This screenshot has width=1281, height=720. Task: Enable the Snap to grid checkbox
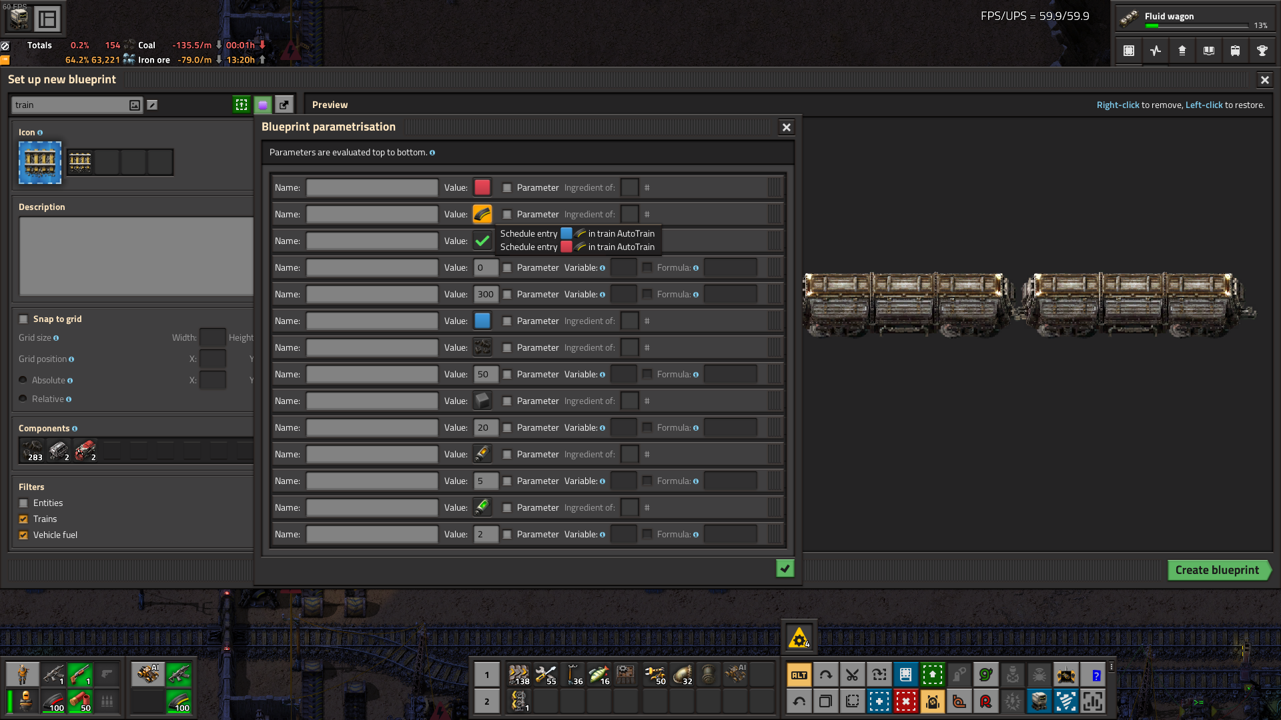click(23, 319)
